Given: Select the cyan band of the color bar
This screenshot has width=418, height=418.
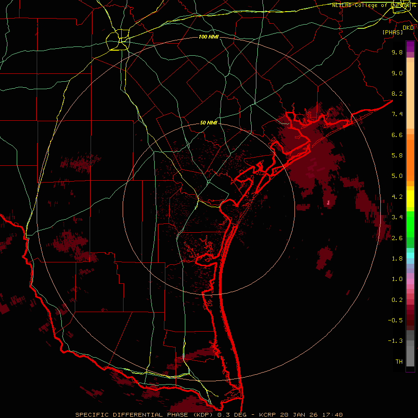Looking at the screenshot, I should point(410,255).
